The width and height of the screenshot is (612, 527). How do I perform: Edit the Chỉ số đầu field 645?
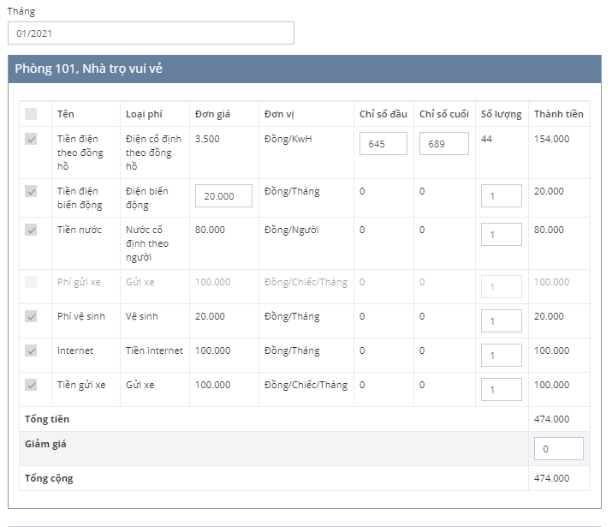pyautogui.click(x=383, y=144)
